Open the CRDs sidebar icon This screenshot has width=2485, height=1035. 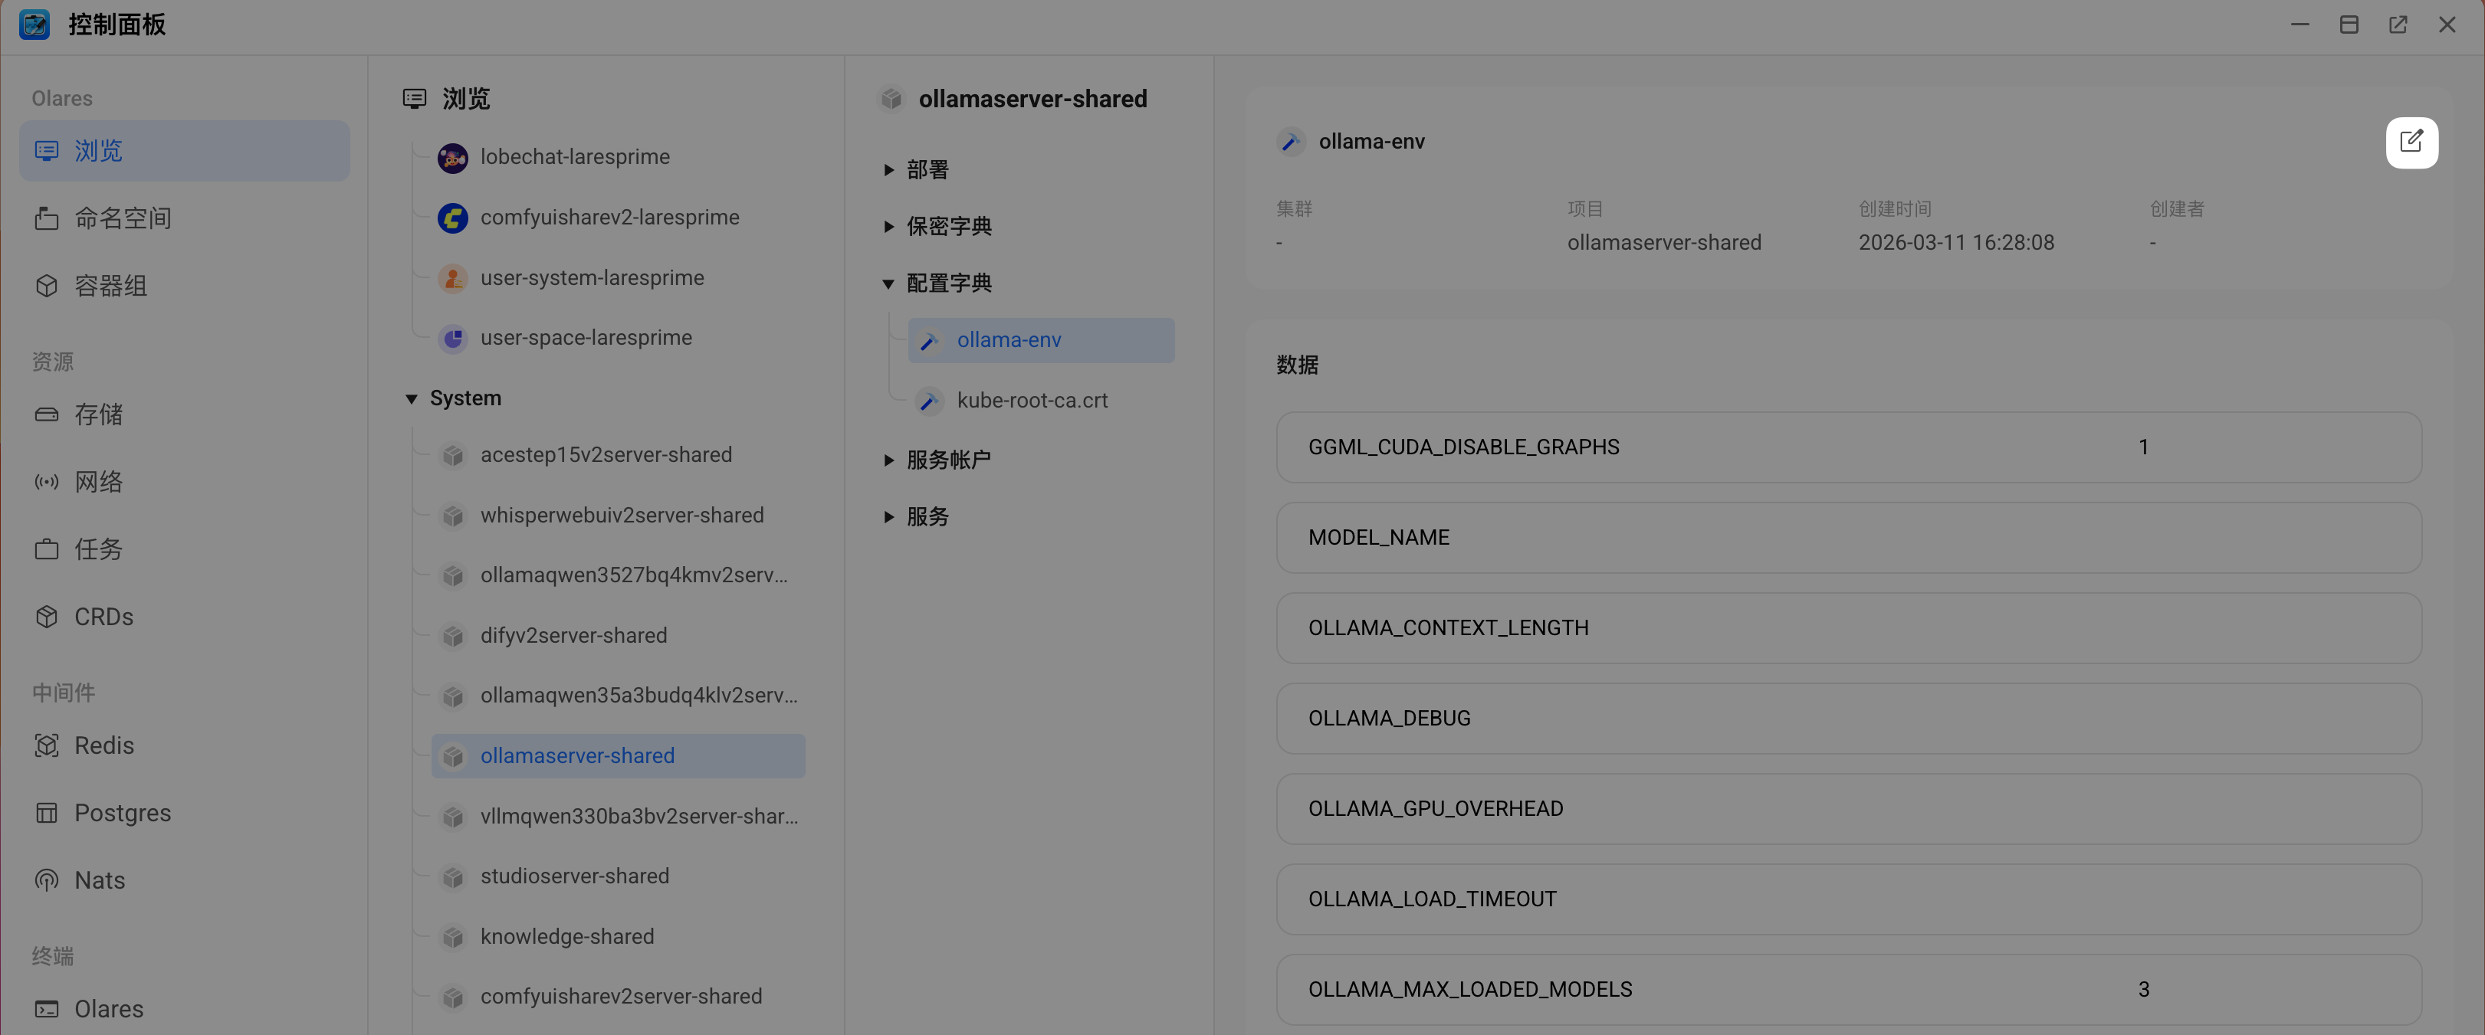coord(48,617)
